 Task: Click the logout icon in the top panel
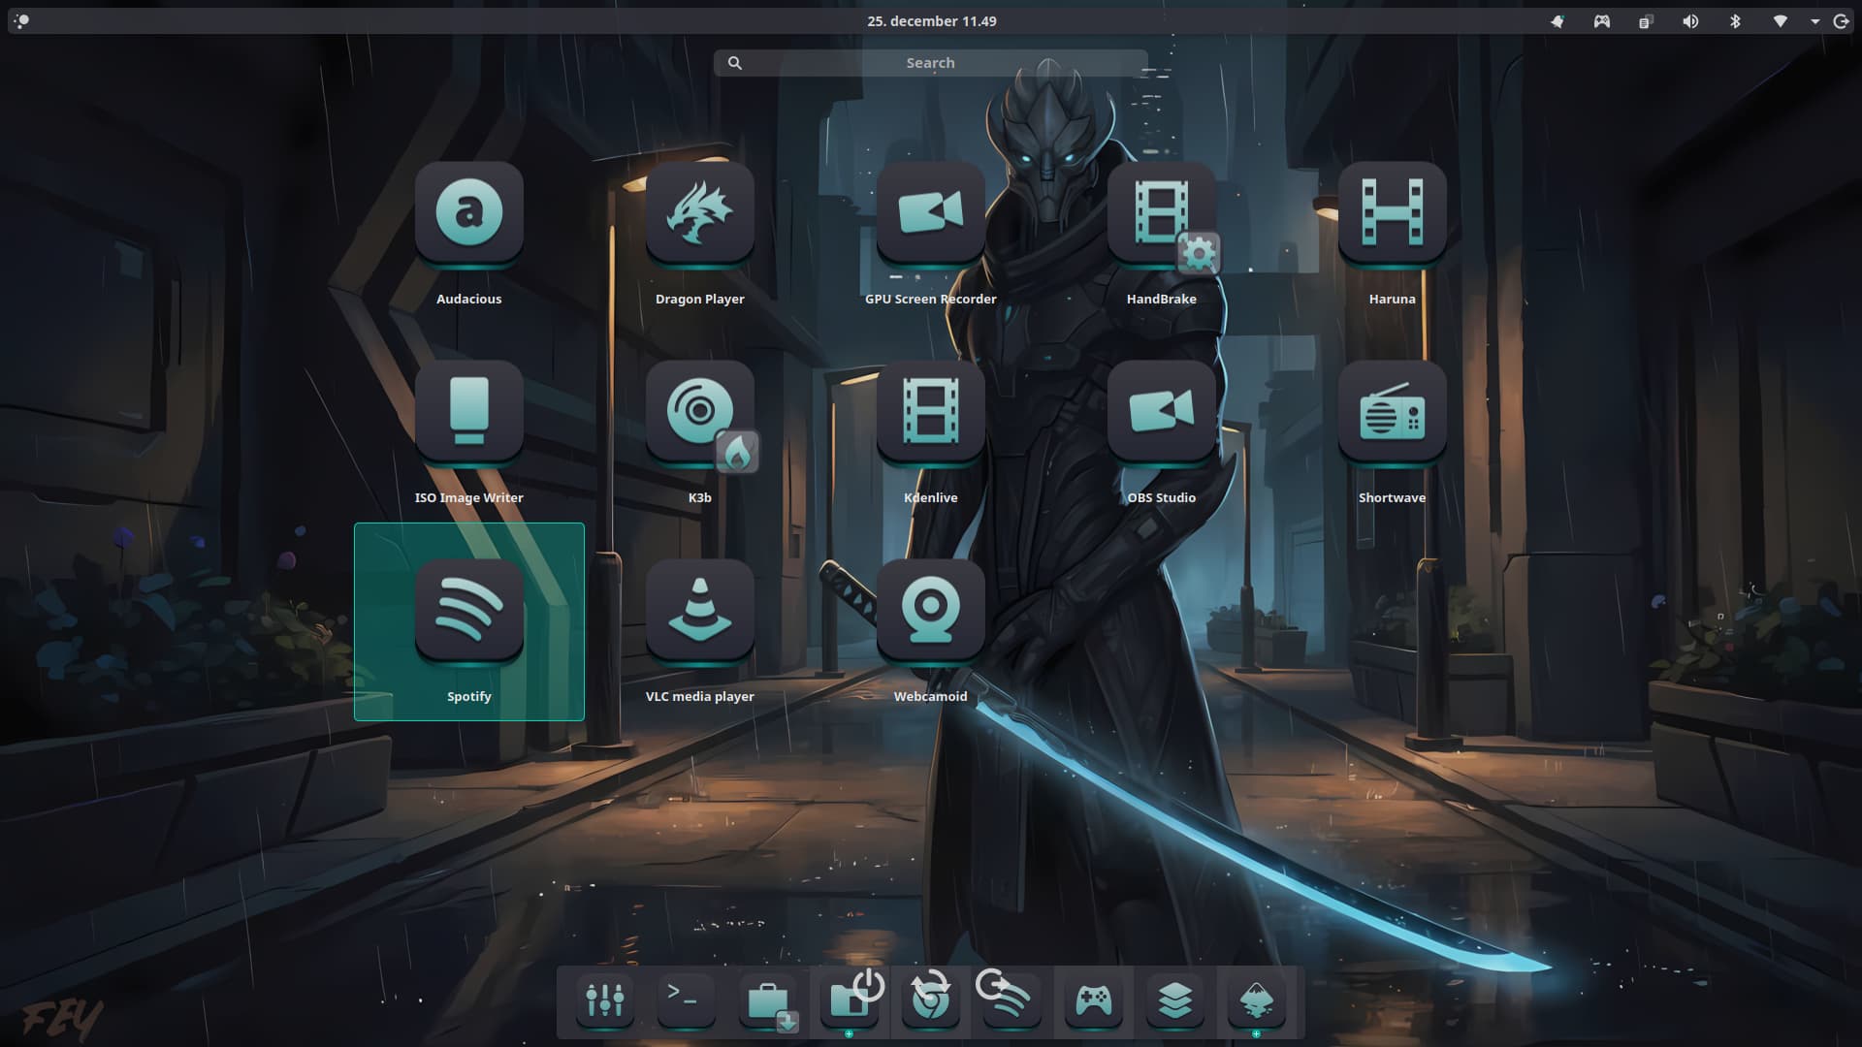point(1841,21)
